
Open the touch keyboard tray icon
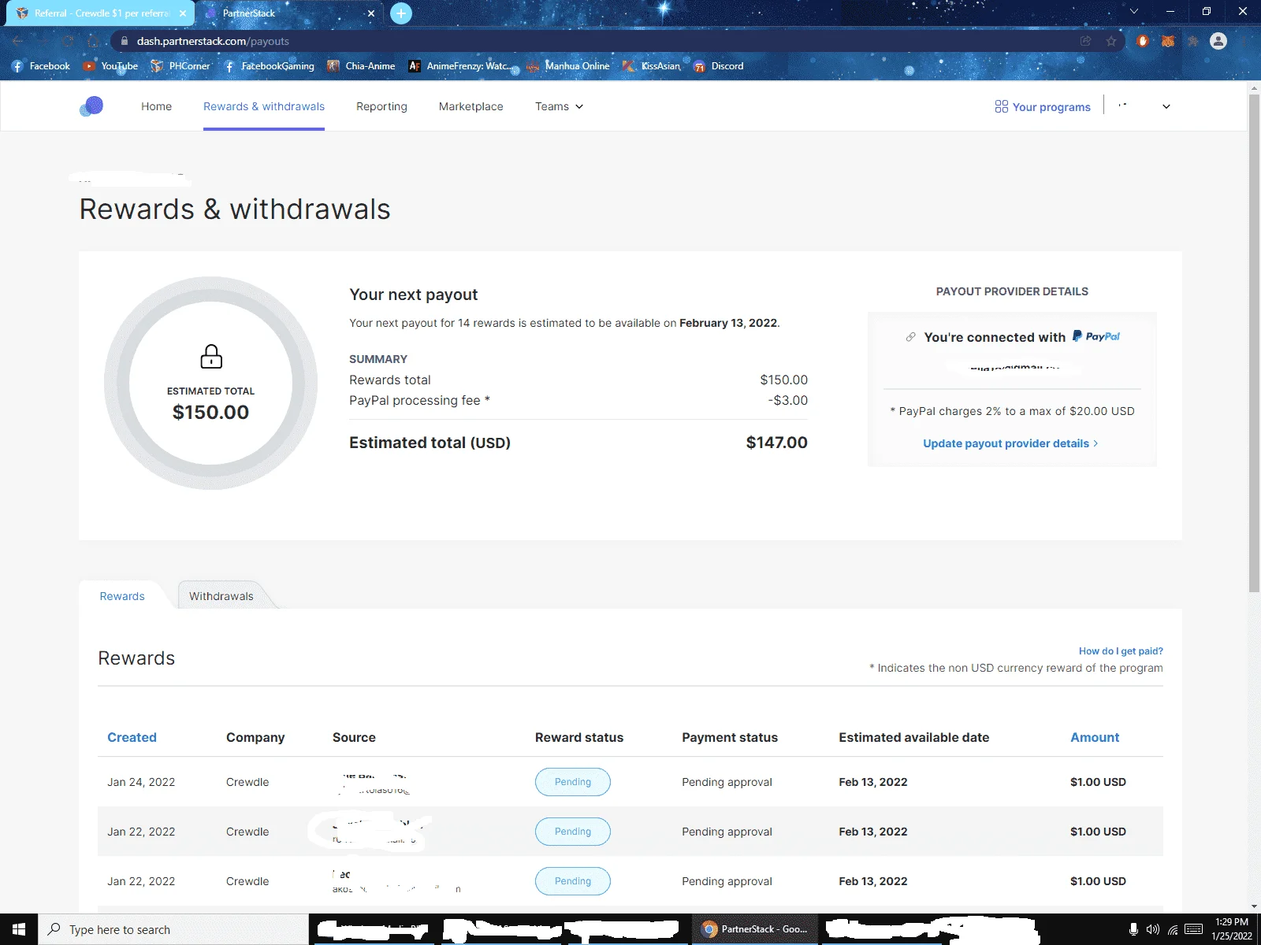coord(1194,929)
